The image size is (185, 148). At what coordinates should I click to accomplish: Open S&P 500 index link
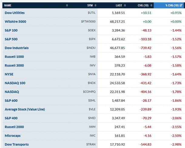coord(11,39)
